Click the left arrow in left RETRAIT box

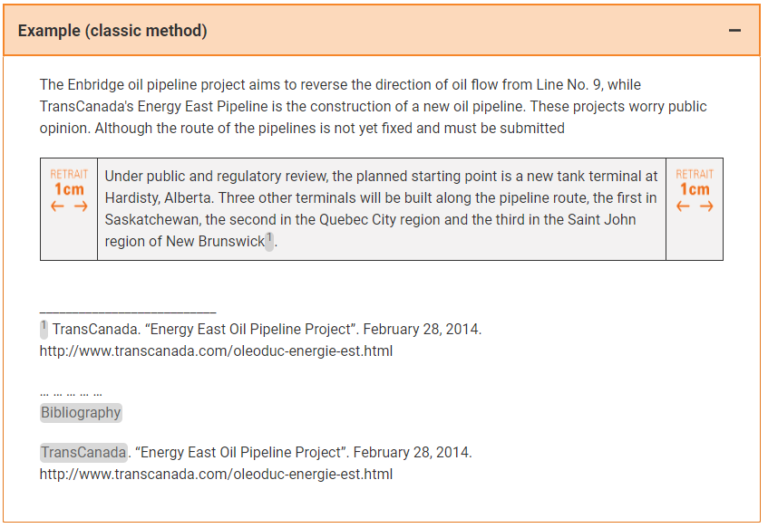point(57,206)
